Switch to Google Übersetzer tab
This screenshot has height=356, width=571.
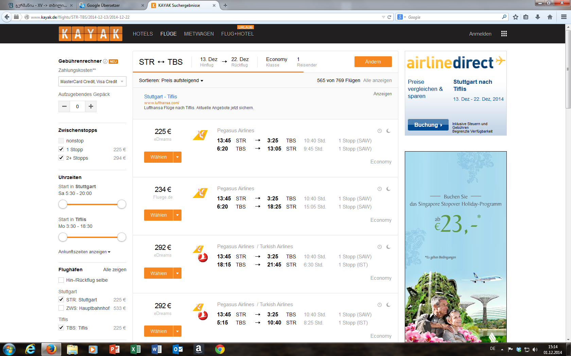(x=111, y=5)
